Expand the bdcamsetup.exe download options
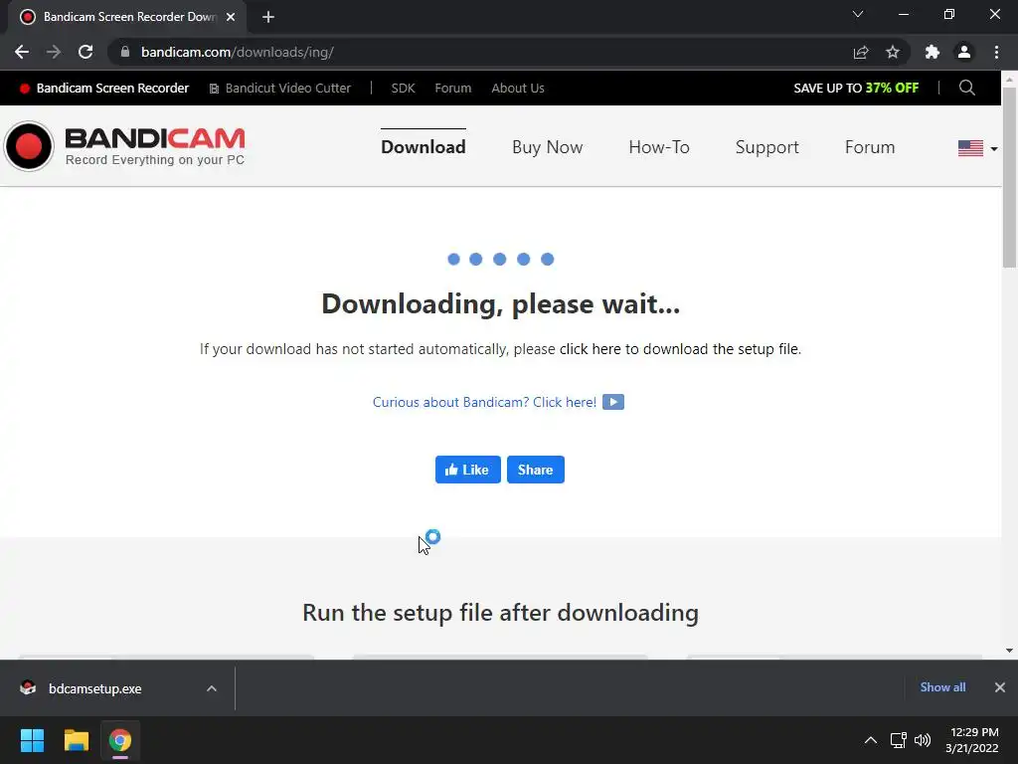The image size is (1018, 764). tap(212, 688)
